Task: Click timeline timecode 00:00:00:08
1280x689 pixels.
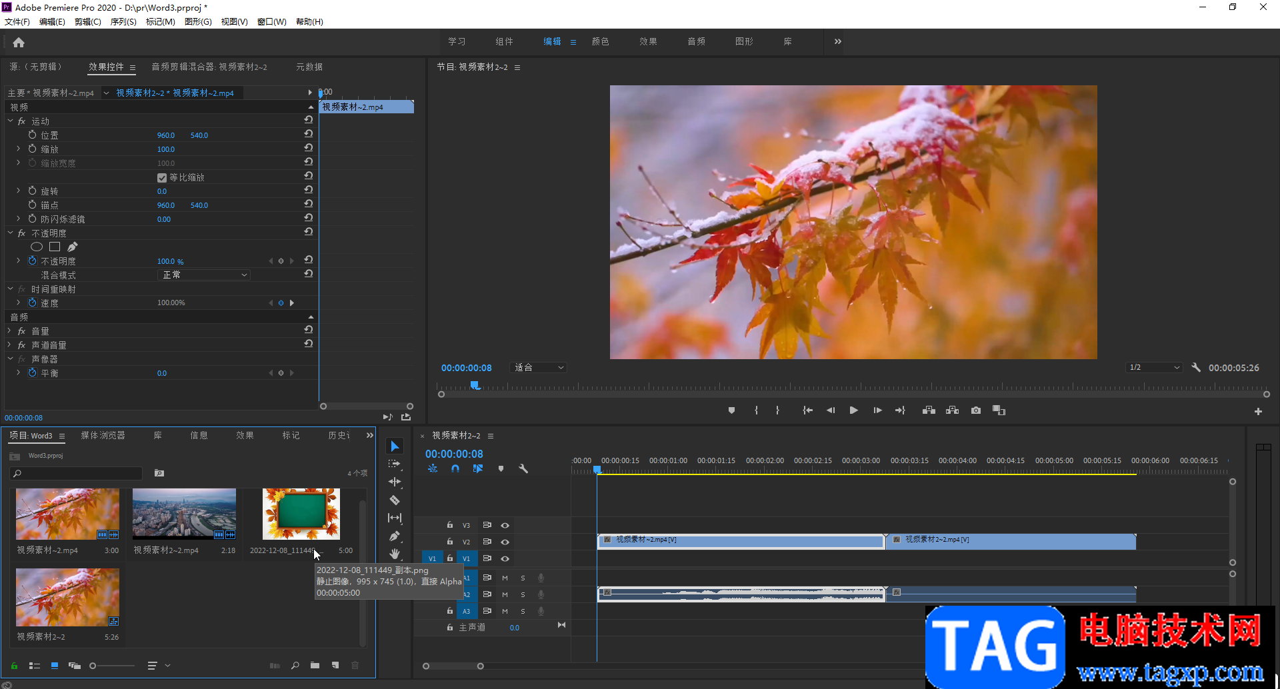Action: click(x=454, y=454)
